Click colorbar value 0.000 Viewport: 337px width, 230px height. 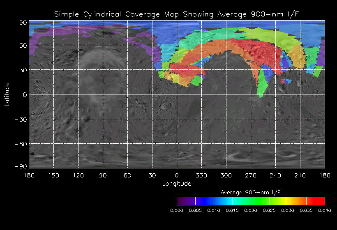177,210
